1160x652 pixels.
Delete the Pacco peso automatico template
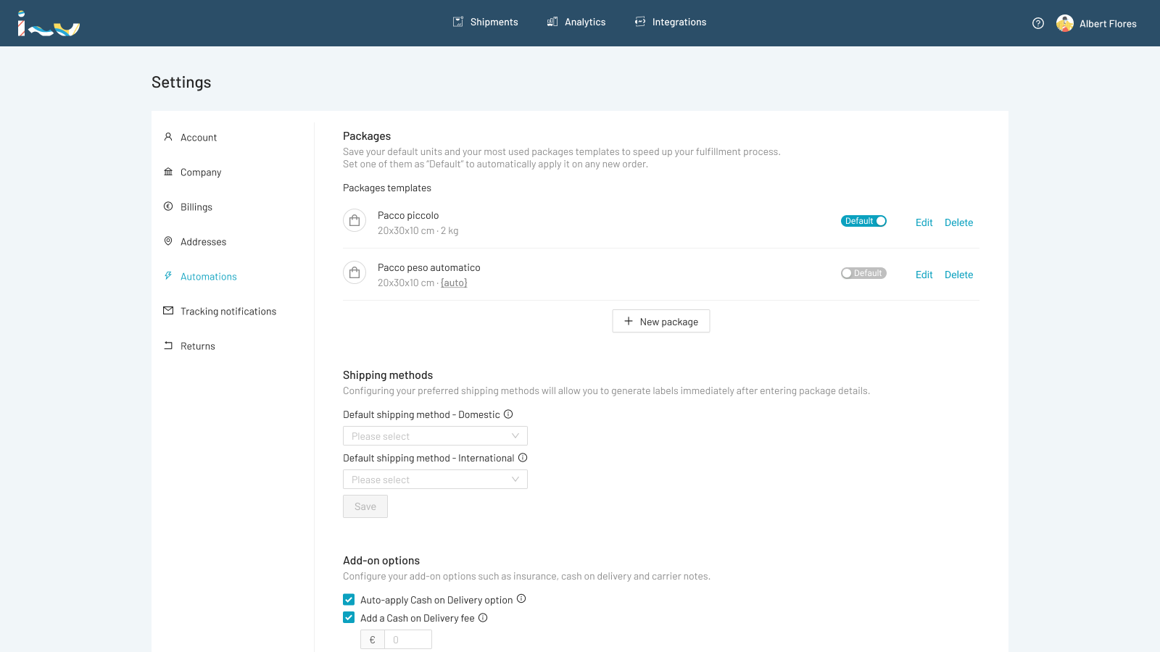[x=958, y=275]
